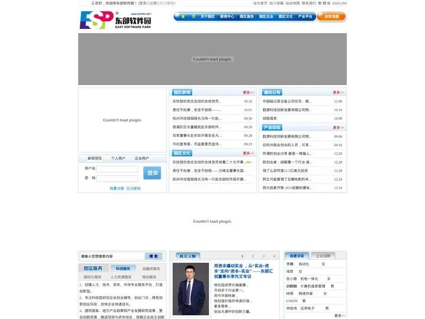Select the 风云人物 tab

188,256
